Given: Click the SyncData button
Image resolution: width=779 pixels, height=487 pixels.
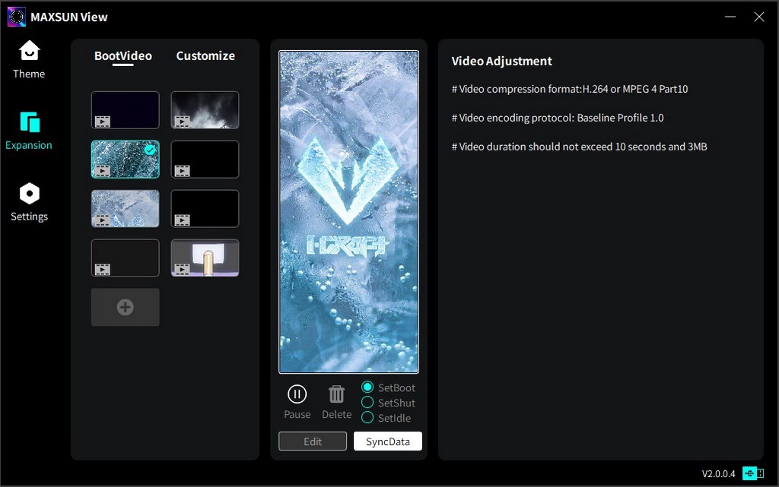Looking at the screenshot, I should [x=387, y=441].
